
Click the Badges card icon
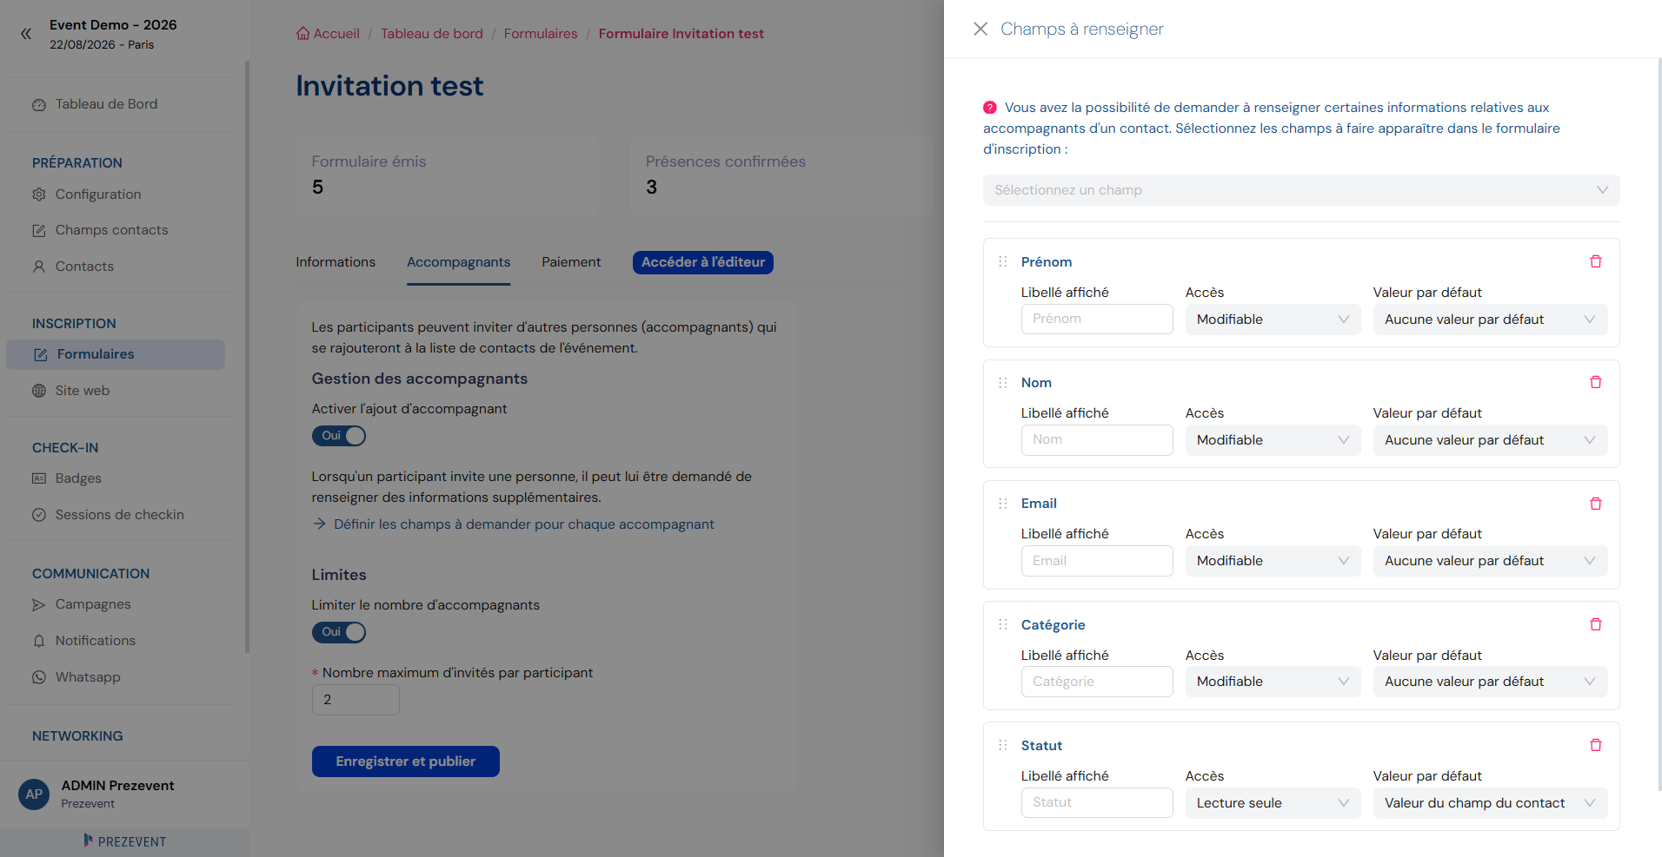(x=39, y=478)
